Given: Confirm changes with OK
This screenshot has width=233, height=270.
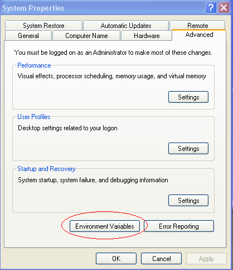Looking at the screenshot, I should (116, 259).
